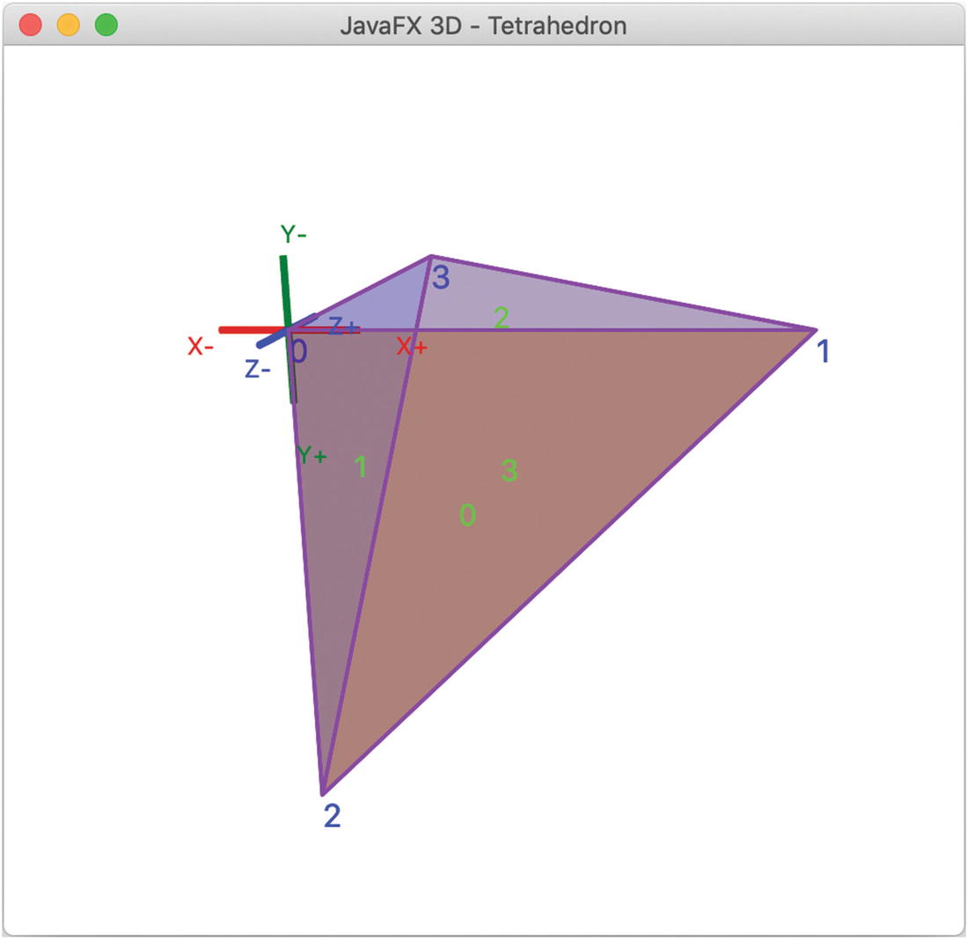Click the green zoom window button
Viewport: 968px width, 939px height.
click(106, 26)
